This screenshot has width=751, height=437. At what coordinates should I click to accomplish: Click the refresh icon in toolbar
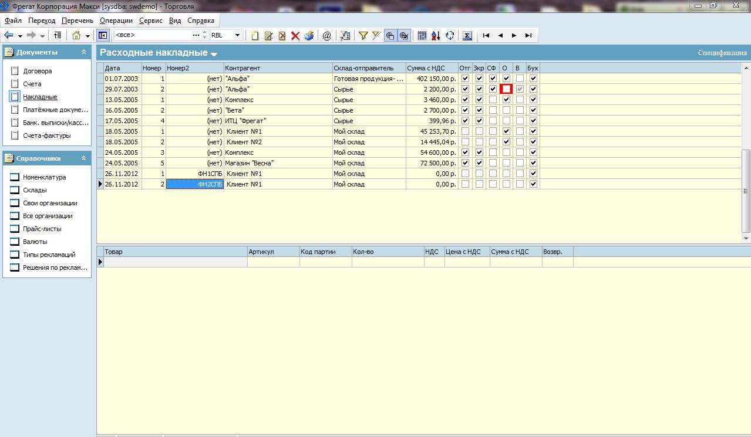[x=450, y=36]
